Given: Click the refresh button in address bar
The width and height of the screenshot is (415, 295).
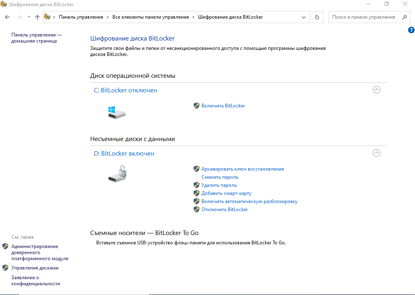Looking at the screenshot, I should [x=317, y=17].
